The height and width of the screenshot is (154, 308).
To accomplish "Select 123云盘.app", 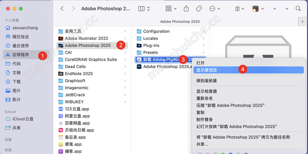I will coord(92,109).
